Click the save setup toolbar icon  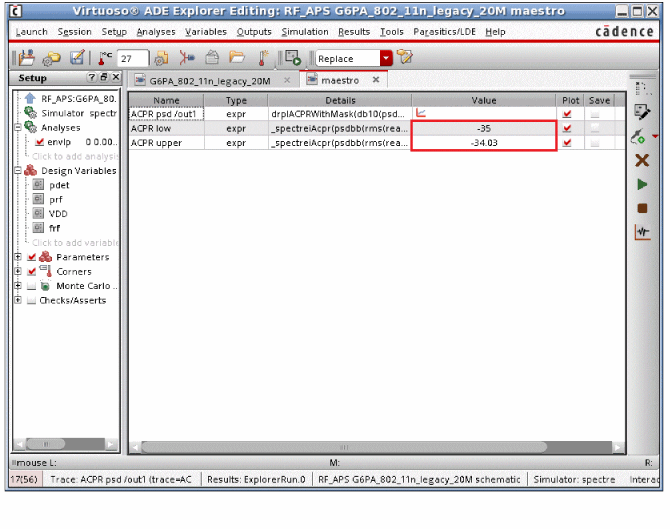27,58
